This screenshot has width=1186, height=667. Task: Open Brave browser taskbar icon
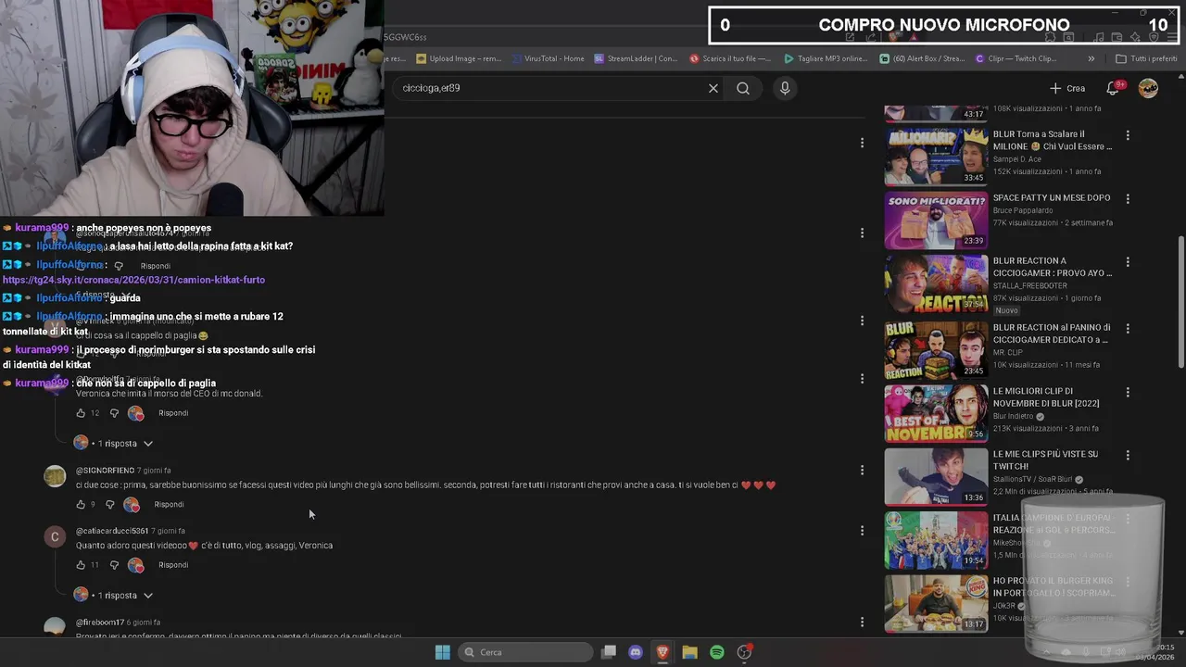662,652
